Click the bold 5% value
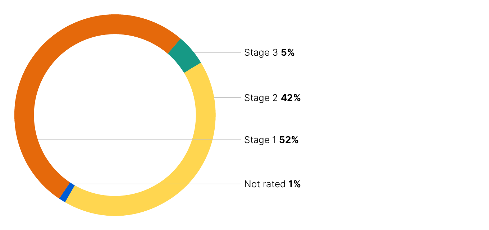The image size is (489, 230). pyautogui.click(x=288, y=53)
